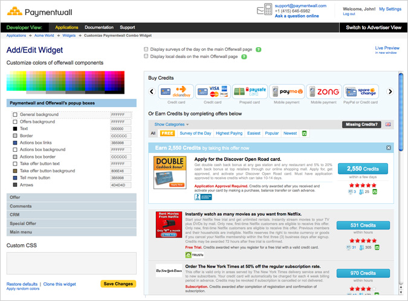The image size is (408, 301).
Task: Click the green icon below Netflix offer stars
Action: pyautogui.click(x=377, y=247)
